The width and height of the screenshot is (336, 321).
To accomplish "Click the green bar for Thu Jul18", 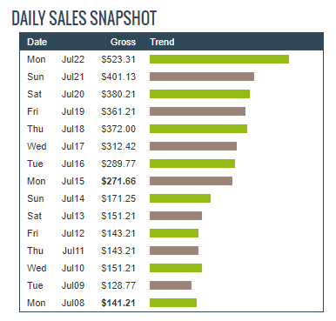I will coord(198,129).
